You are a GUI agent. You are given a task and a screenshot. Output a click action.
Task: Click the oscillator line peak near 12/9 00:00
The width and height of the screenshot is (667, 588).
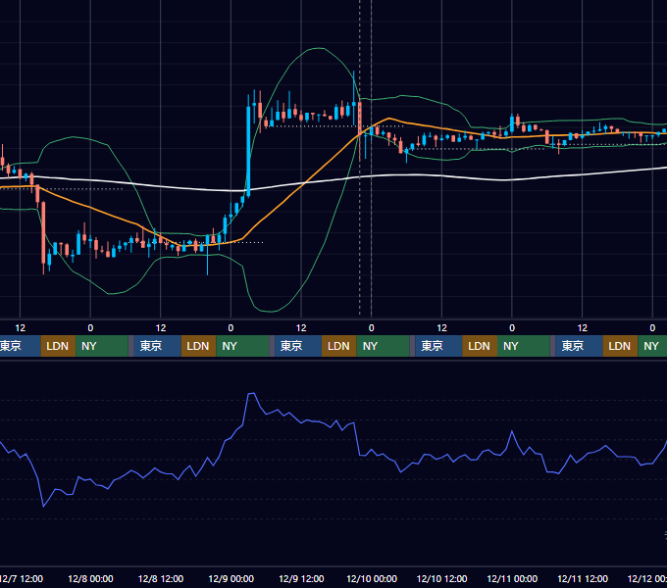[x=251, y=394]
